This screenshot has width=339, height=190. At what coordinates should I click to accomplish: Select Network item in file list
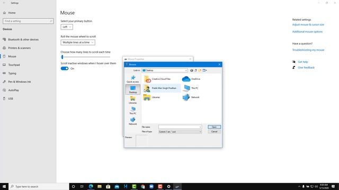pos(191,97)
